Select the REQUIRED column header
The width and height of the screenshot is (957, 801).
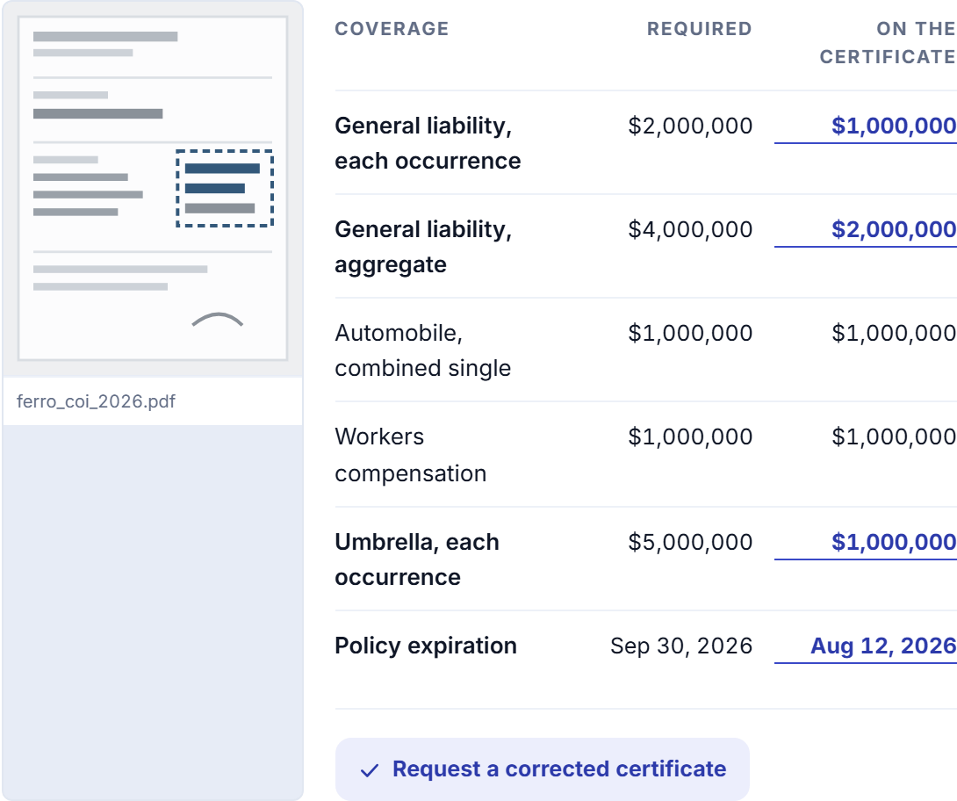coord(700,29)
